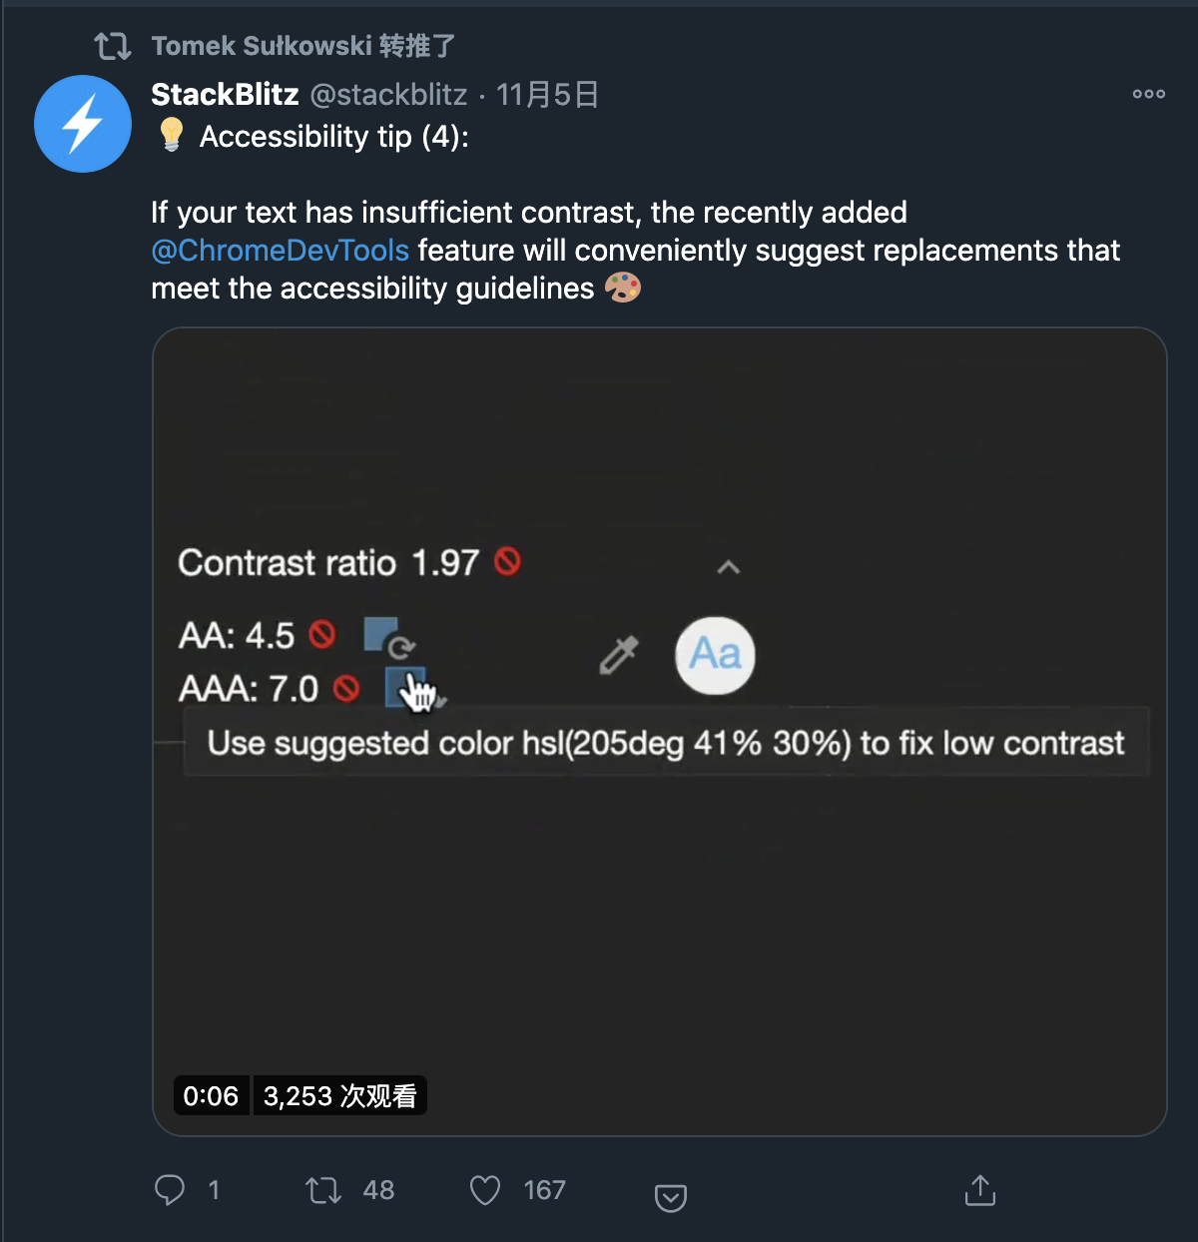1198x1242 pixels.
Task: Open the tweet's more options menu
Action: [1148, 94]
